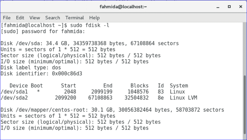Open the File menu
Viewport: 247px width, 140px height.
pyautogui.click(x=7, y=18)
